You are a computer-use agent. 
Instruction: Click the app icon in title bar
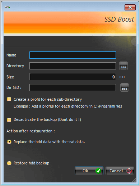(7, 7)
